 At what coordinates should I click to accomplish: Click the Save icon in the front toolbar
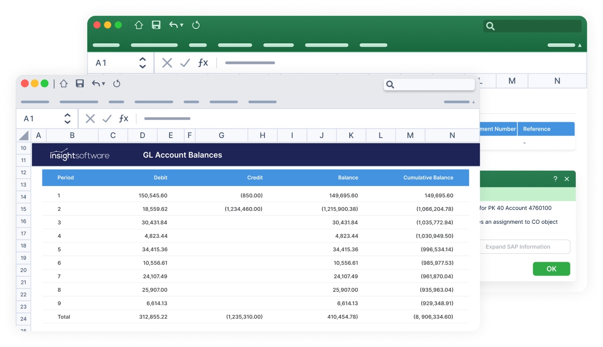tap(79, 83)
